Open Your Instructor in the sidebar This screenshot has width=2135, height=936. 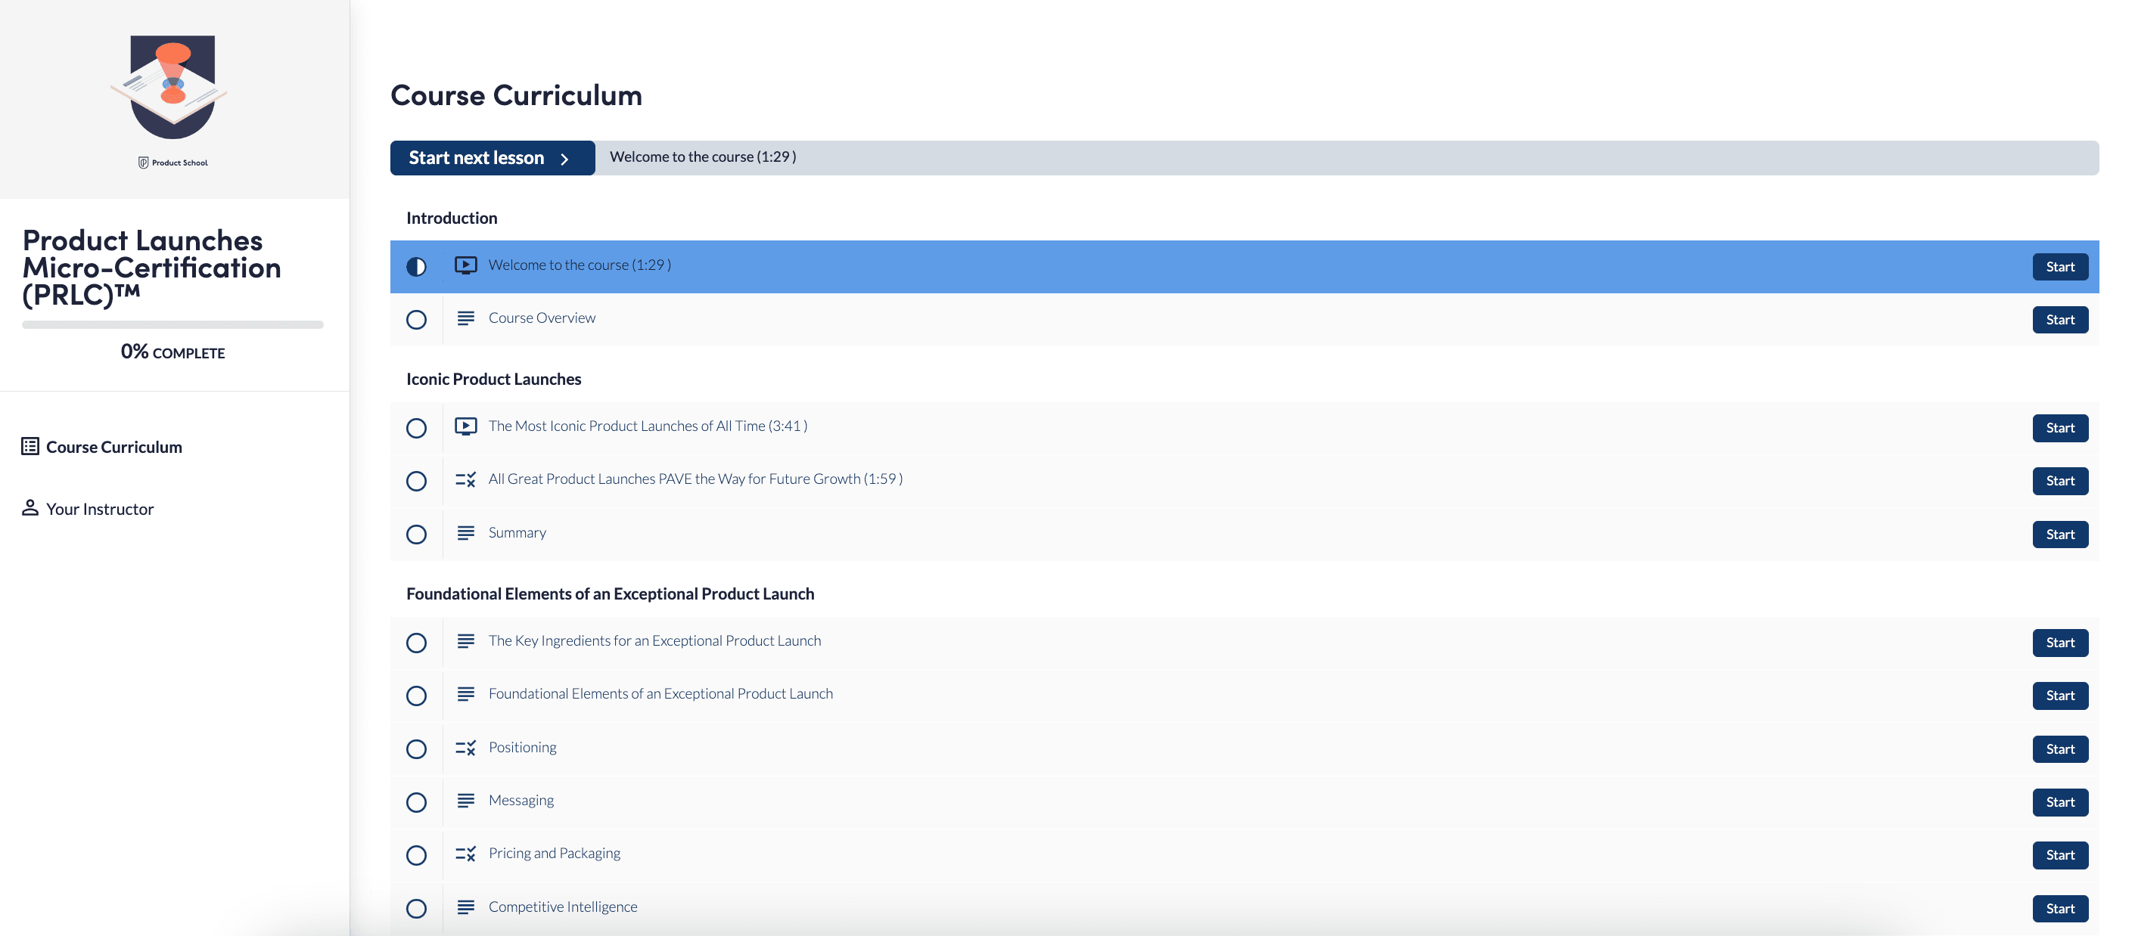[99, 509]
